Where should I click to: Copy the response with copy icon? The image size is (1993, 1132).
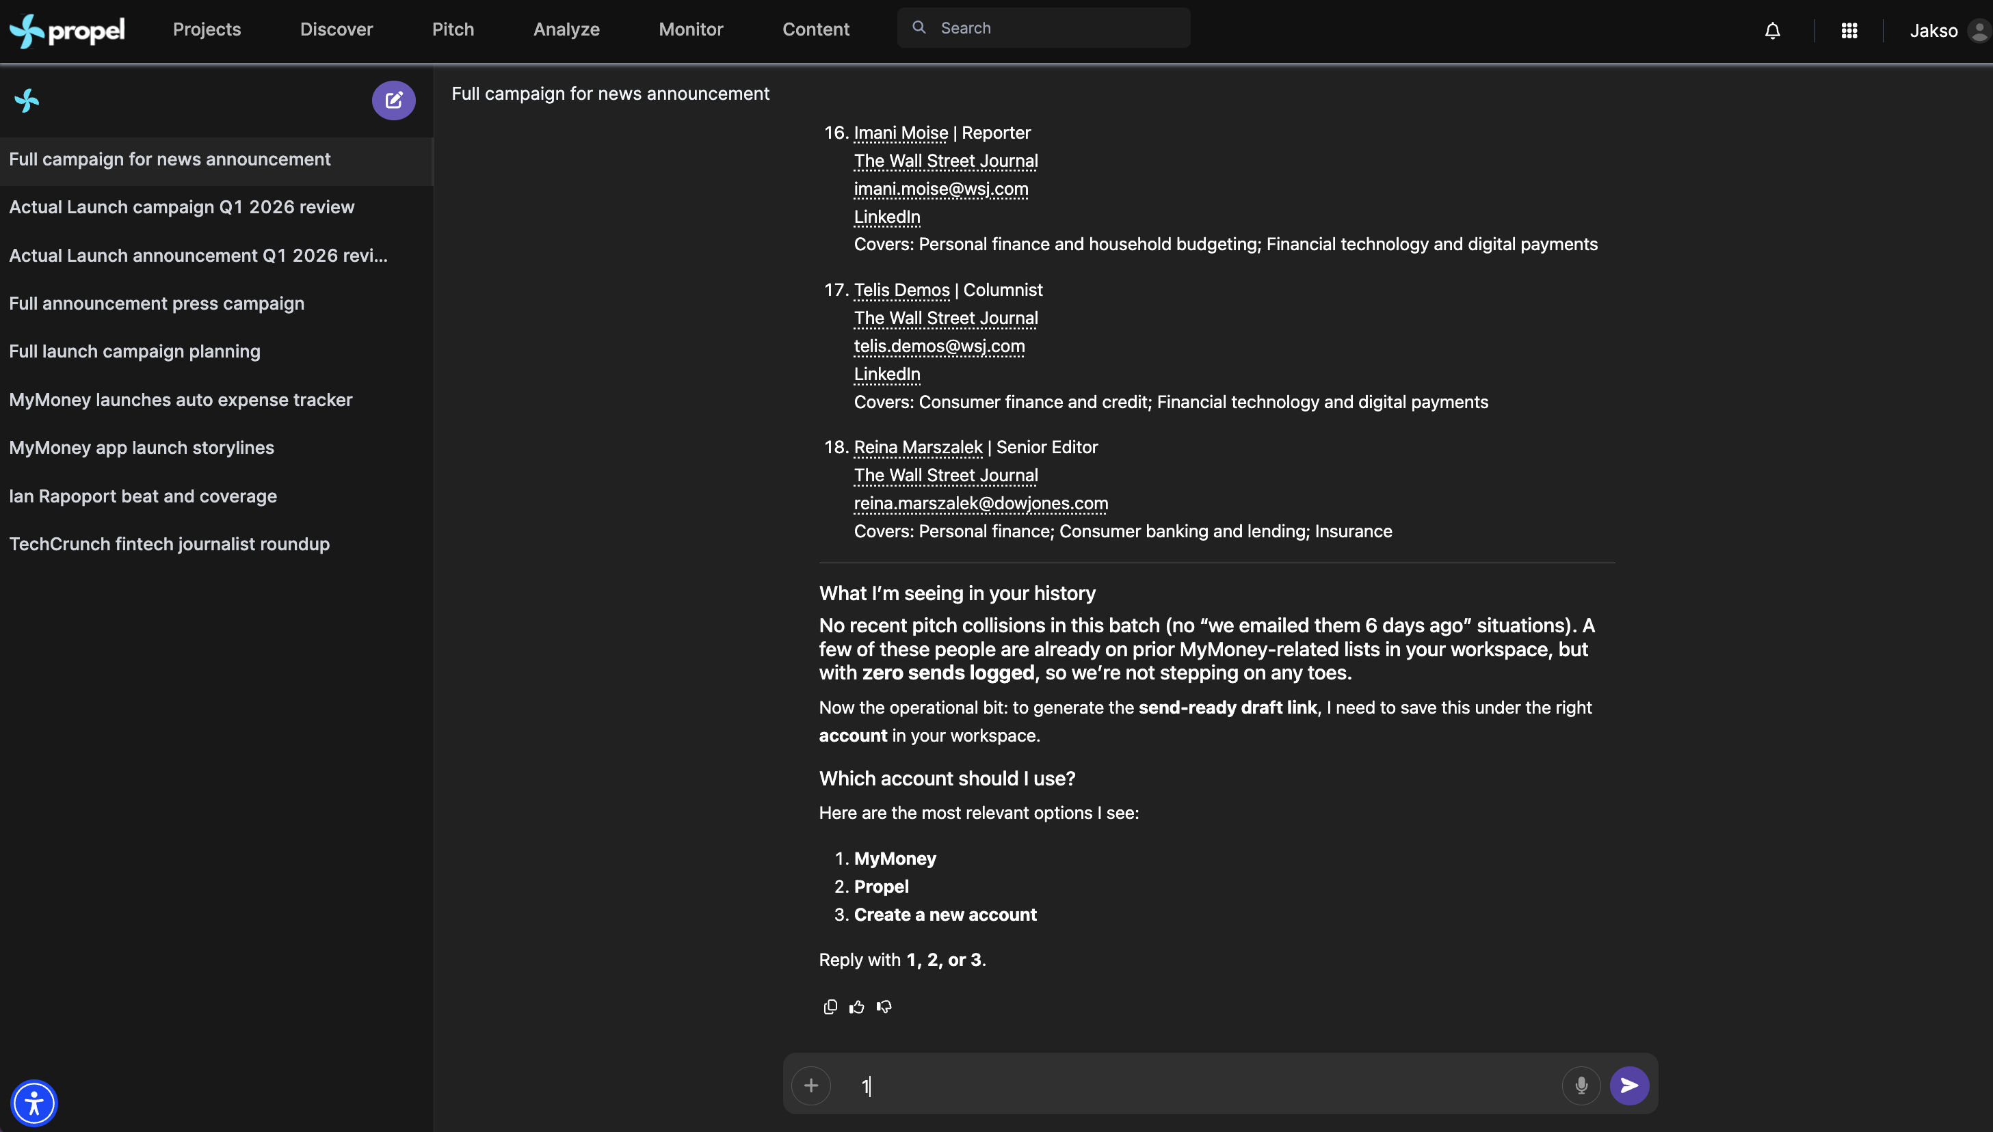(x=830, y=1007)
